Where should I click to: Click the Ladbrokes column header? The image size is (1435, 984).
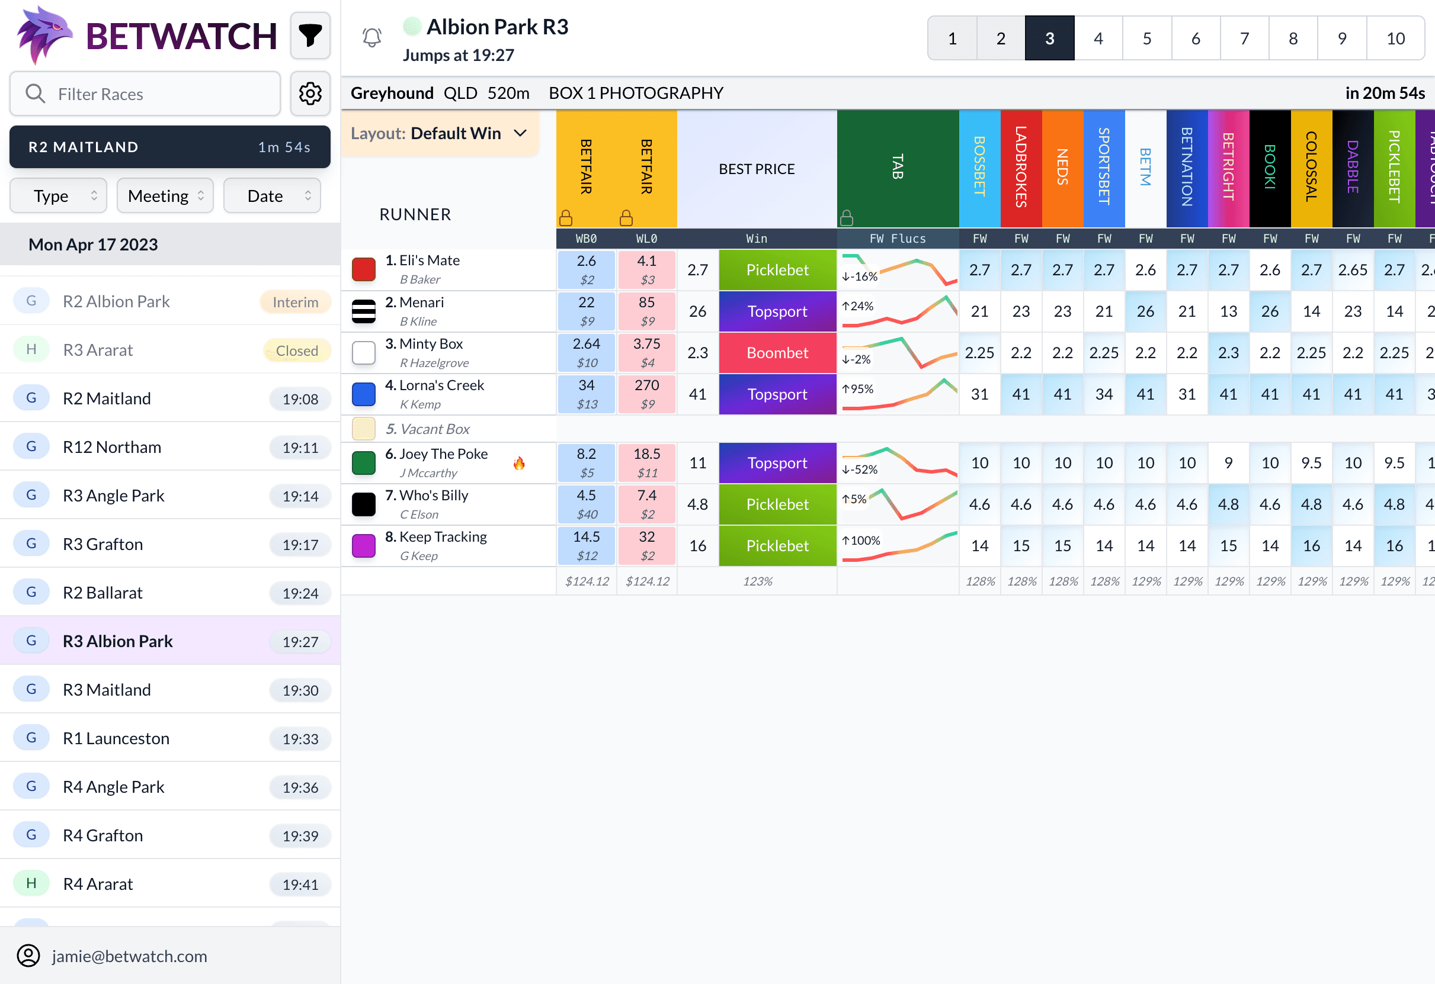(x=1021, y=168)
